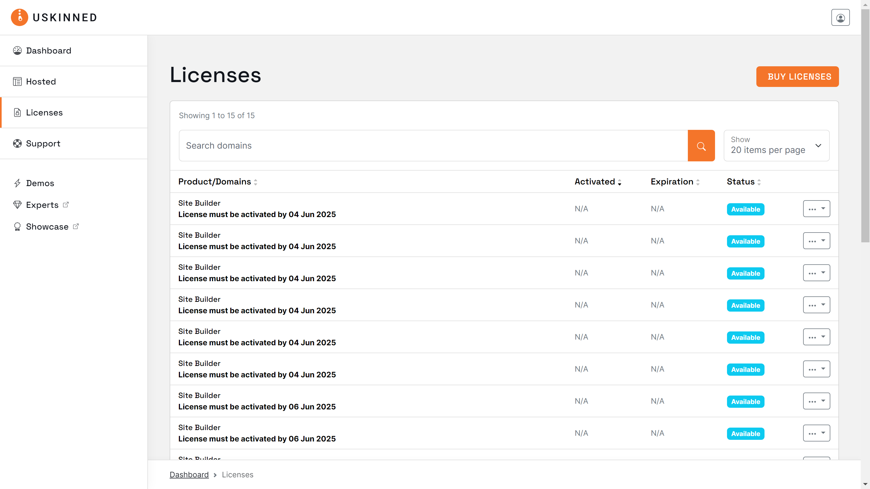870x489 pixels.
Task: Navigate to Hosted from the sidebar menu
Action: pyautogui.click(x=41, y=81)
